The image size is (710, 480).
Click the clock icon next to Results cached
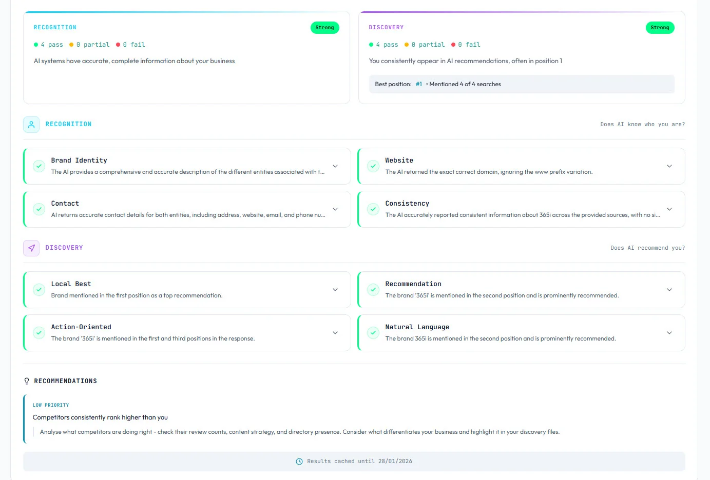click(x=299, y=462)
